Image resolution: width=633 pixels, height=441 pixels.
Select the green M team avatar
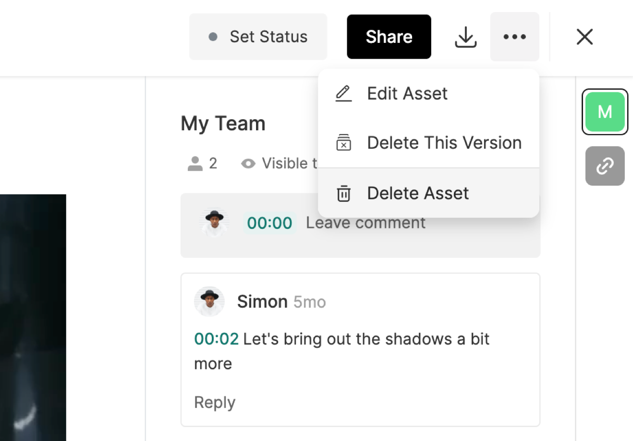click(x=605, y=112)
